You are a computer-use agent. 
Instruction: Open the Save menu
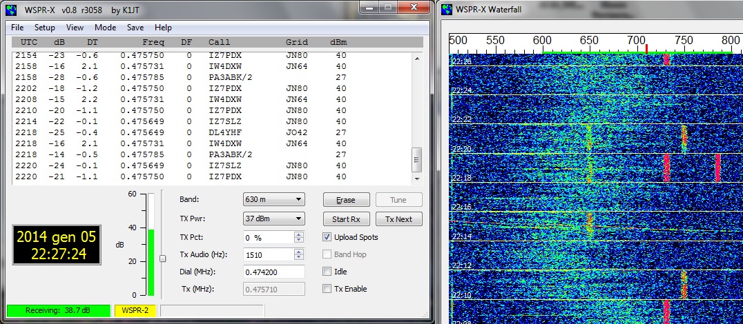click(135, 28)
